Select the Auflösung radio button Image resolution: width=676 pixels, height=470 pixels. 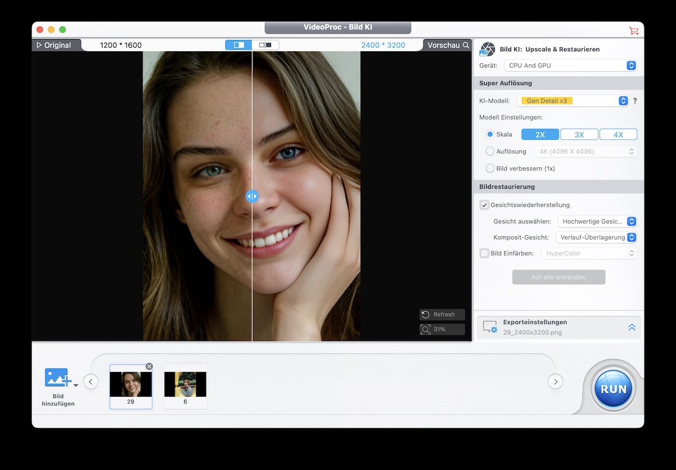point(490,151)
